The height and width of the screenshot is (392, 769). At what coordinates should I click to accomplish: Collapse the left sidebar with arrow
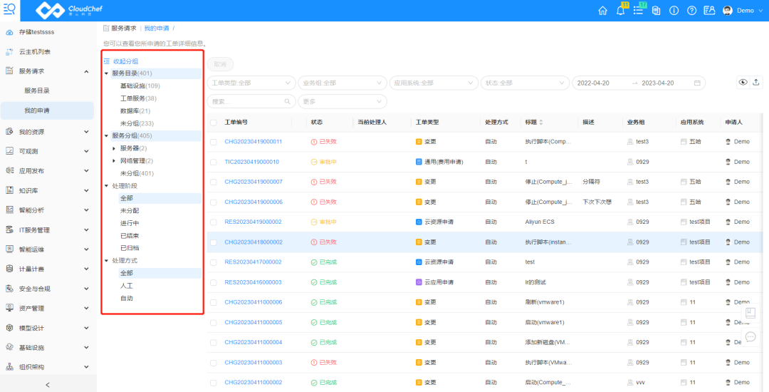pos(48,385)
